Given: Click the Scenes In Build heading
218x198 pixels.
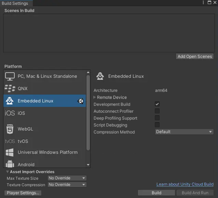Looking at the screenshot, I should [19, 11].
